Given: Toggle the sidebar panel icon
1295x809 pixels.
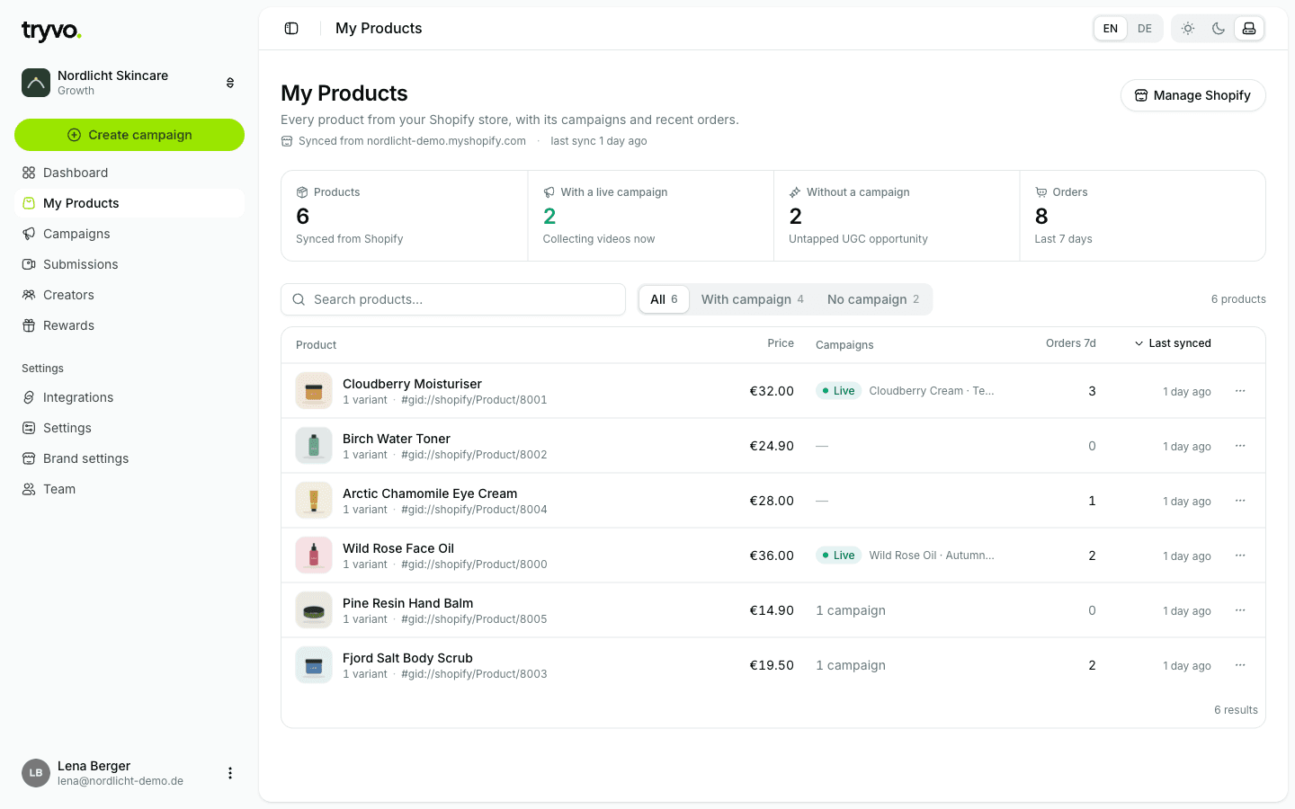Looking at the screenshot, I should 291,29.
